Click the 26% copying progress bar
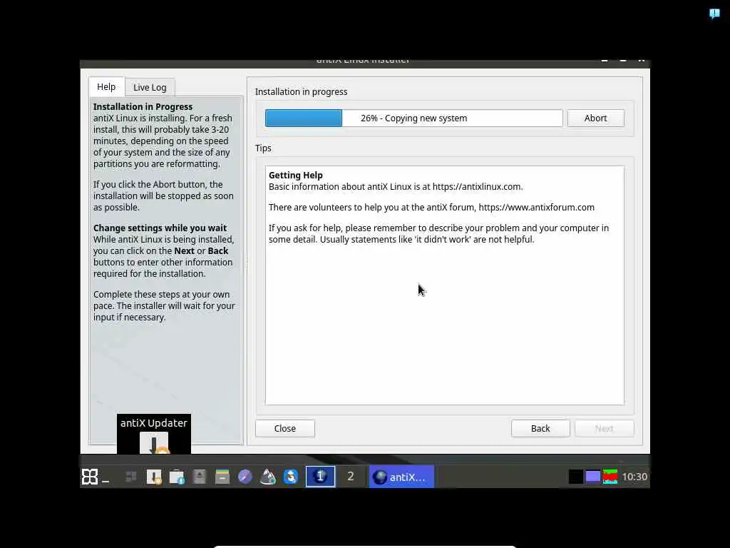Image resolution: width=730 pixels, height=548 pixels. (414, 118)
